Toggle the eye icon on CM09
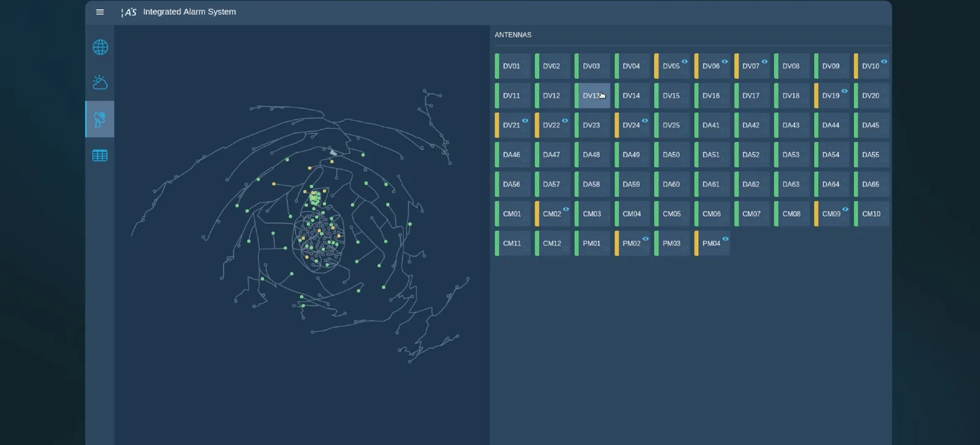The width and height of the screenshot is (980, 445). coord(845,209)
